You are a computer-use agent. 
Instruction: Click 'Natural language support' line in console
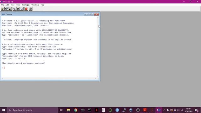point(38,40)
